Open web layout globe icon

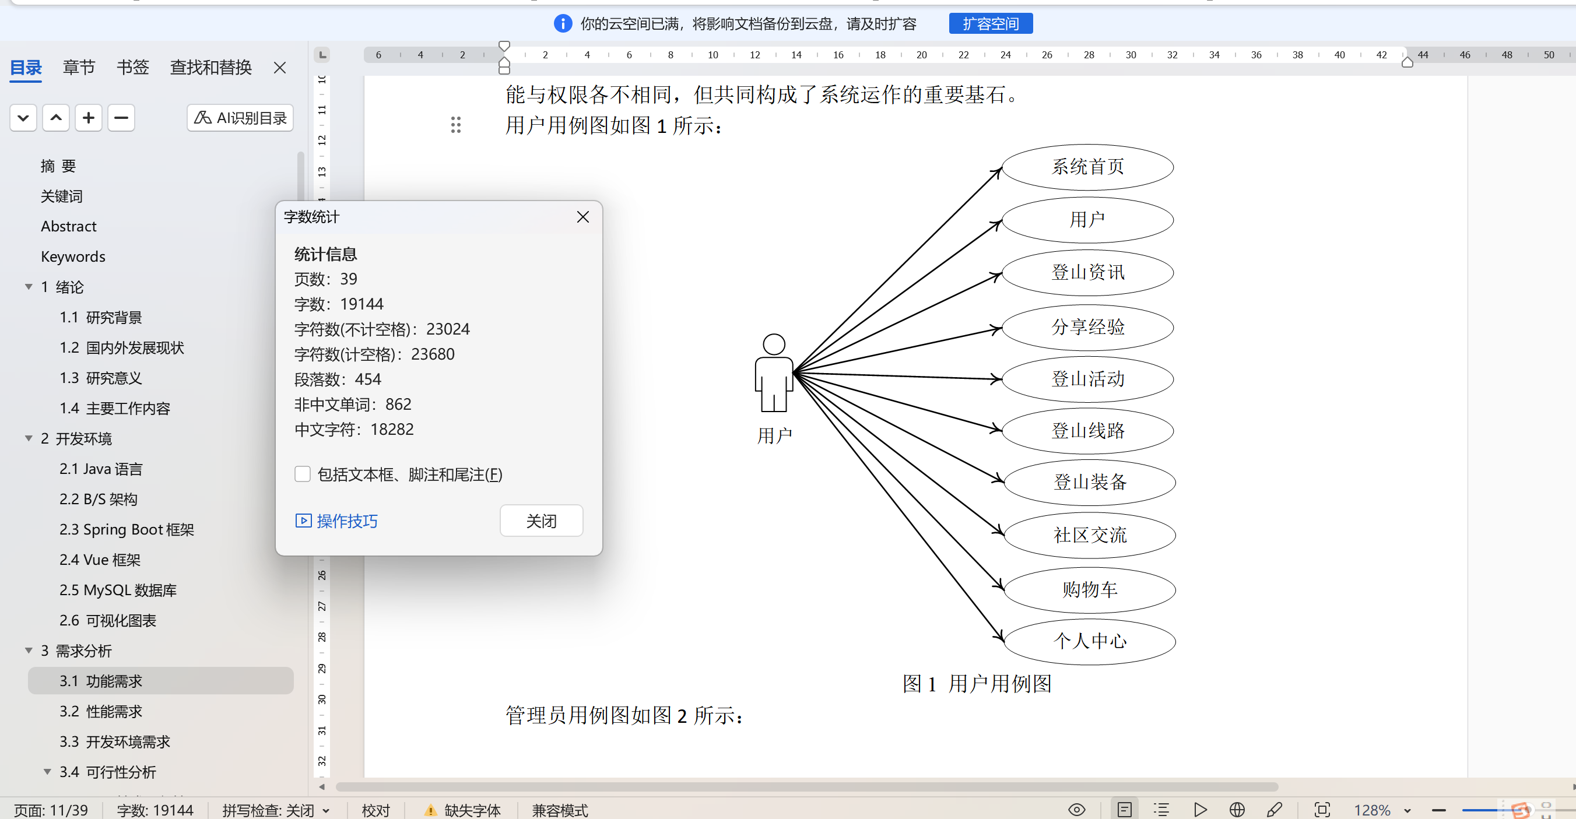pos(1237,809)
